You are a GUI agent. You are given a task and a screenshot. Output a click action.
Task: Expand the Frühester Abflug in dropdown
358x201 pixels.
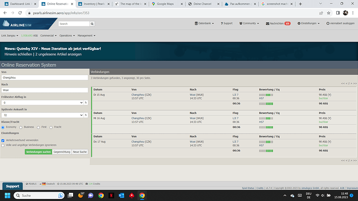[43, 103]
